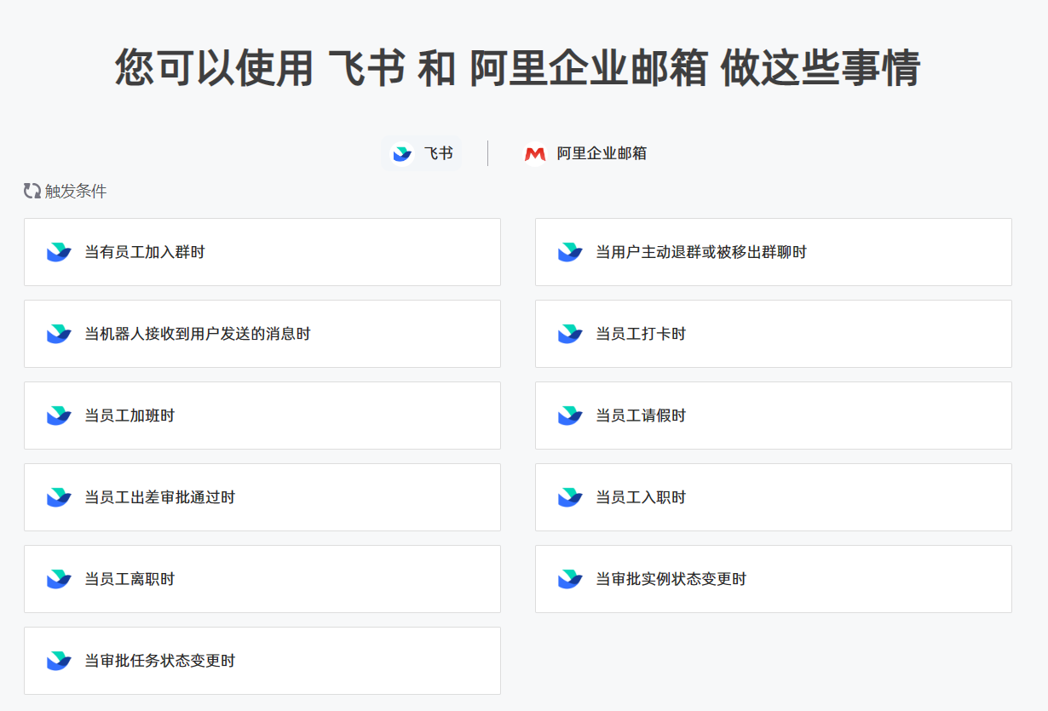1048x711 pixels.
Task: Click the 触发条件 label
Action: click(76, 191)
